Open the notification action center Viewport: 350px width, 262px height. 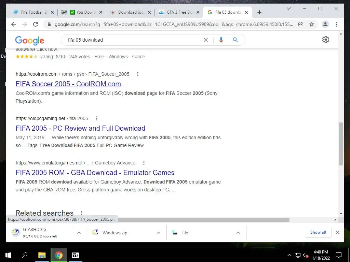(339, 255)
